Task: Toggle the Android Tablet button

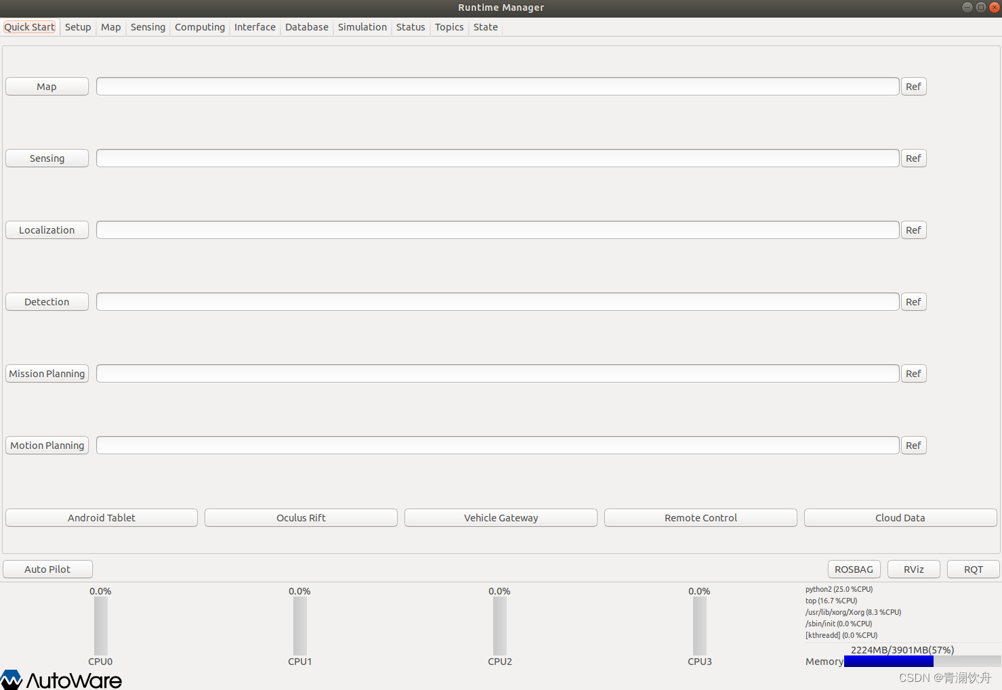Action: click(102, 518)
